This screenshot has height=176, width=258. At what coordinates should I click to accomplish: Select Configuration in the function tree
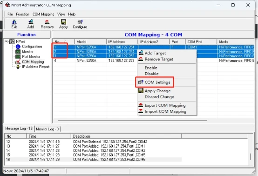click(x=32, y=47)
